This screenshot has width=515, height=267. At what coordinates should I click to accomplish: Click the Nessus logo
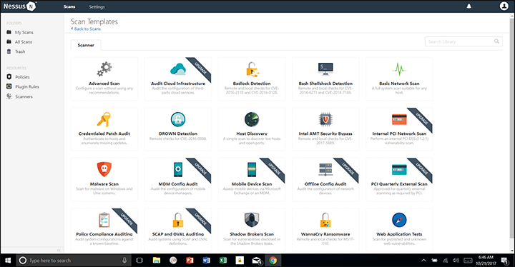pos(20,6)
